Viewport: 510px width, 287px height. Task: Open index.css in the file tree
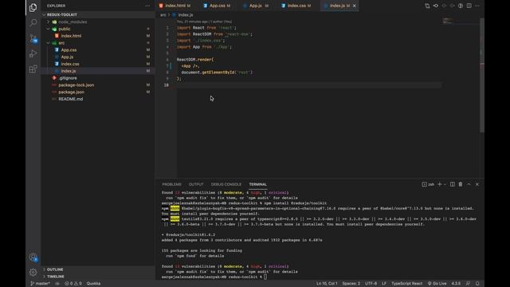point(70,64)
